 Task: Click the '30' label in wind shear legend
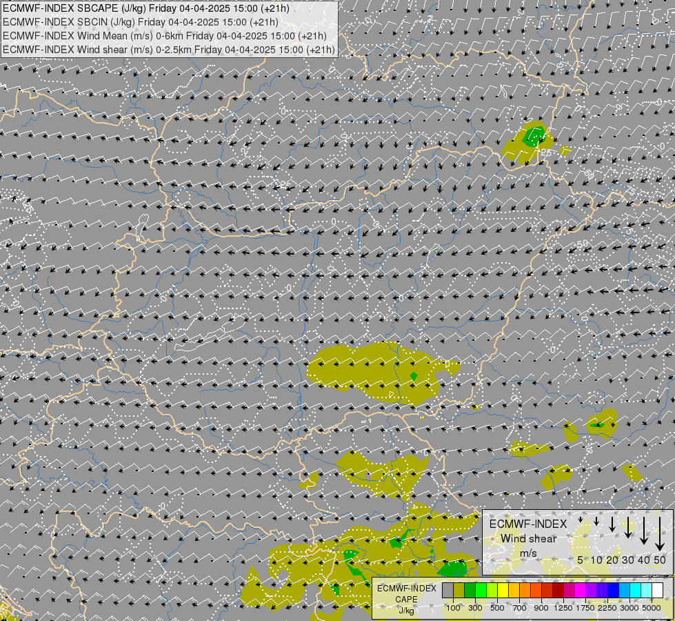pos(628,560)
